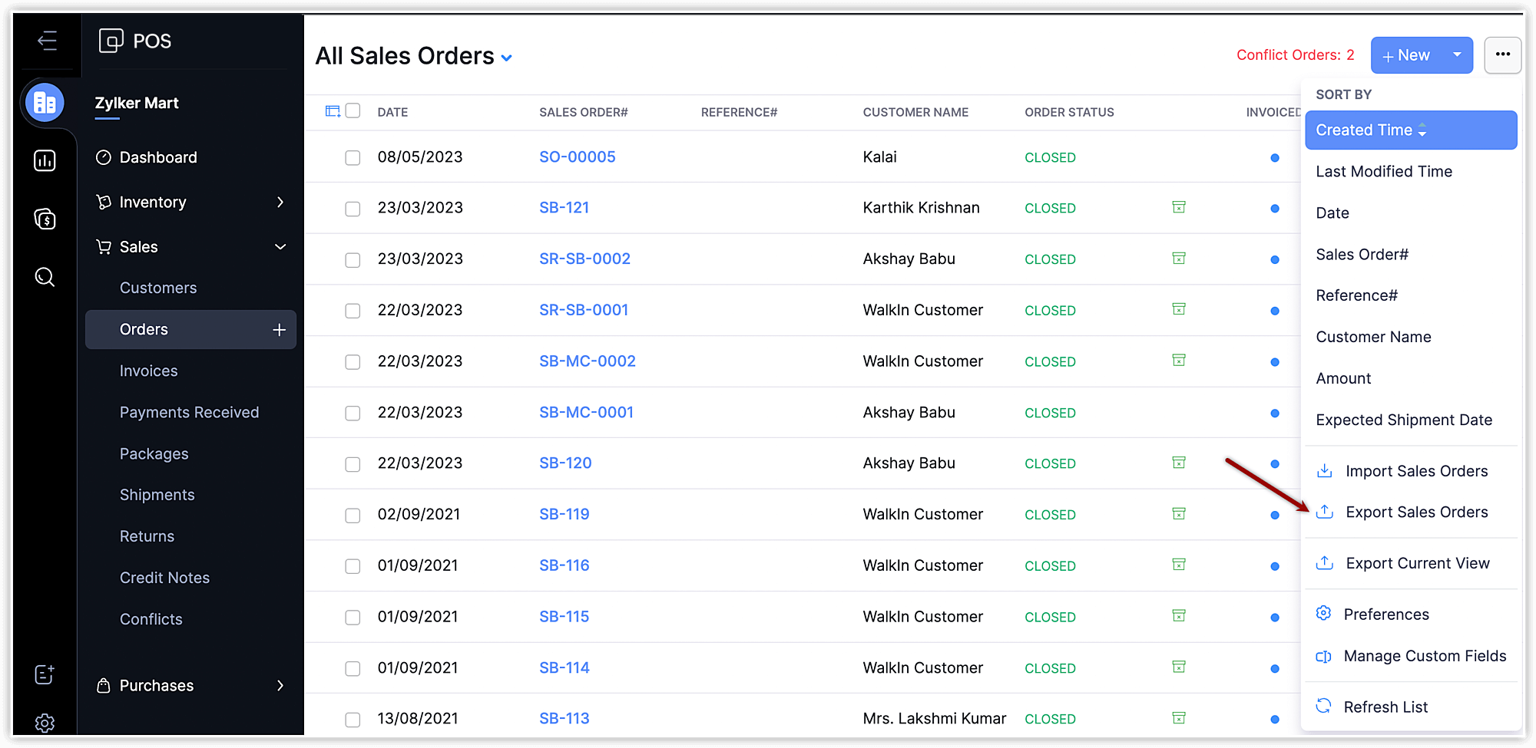Viewport: 1536px width, 748px height.
Task: Click the New button
Action: click(x=1406, y=55)
